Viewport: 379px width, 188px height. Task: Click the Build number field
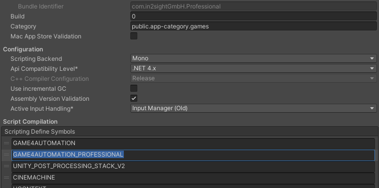[x=254, y=16]
